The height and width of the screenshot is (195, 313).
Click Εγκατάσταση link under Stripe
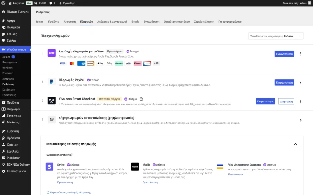(65, 182)
